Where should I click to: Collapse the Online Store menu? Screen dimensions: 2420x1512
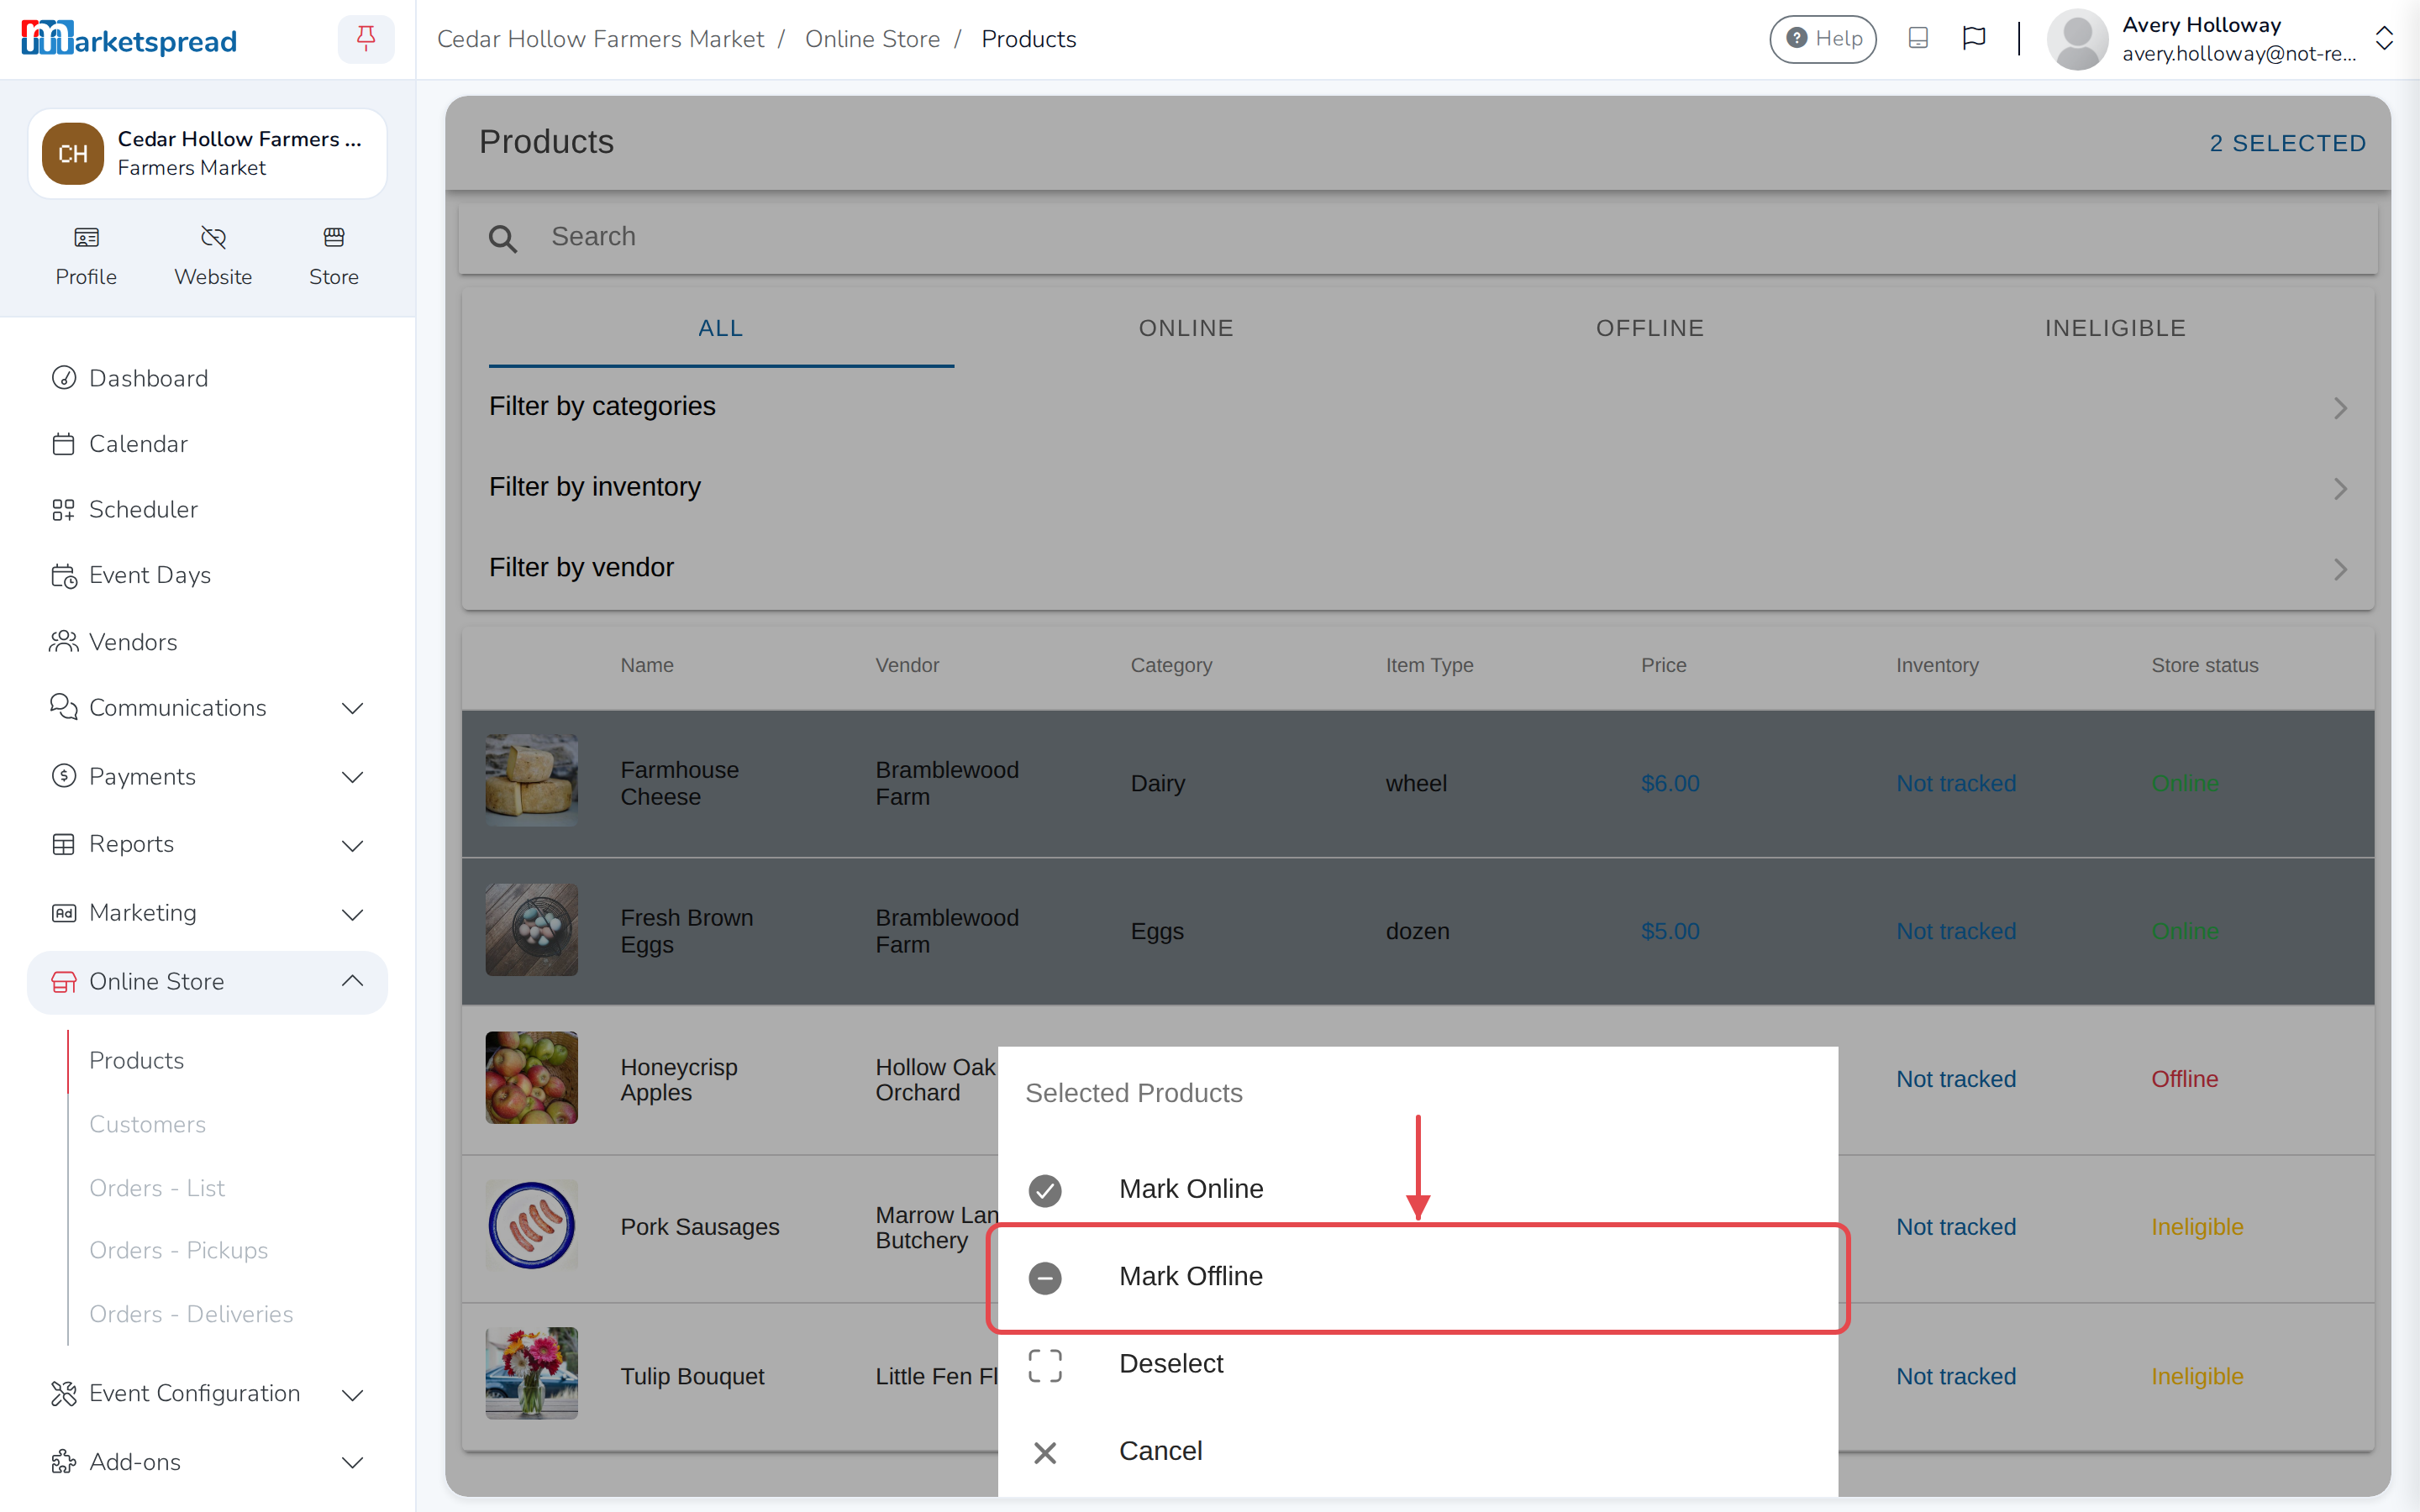point(207,982)
